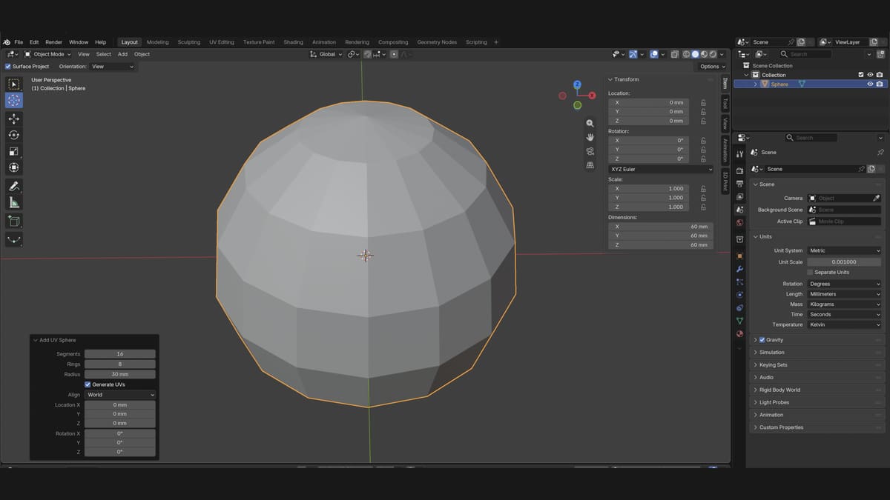Toggle lock for Location X
890x500 pixels.
tap(703, 102)
